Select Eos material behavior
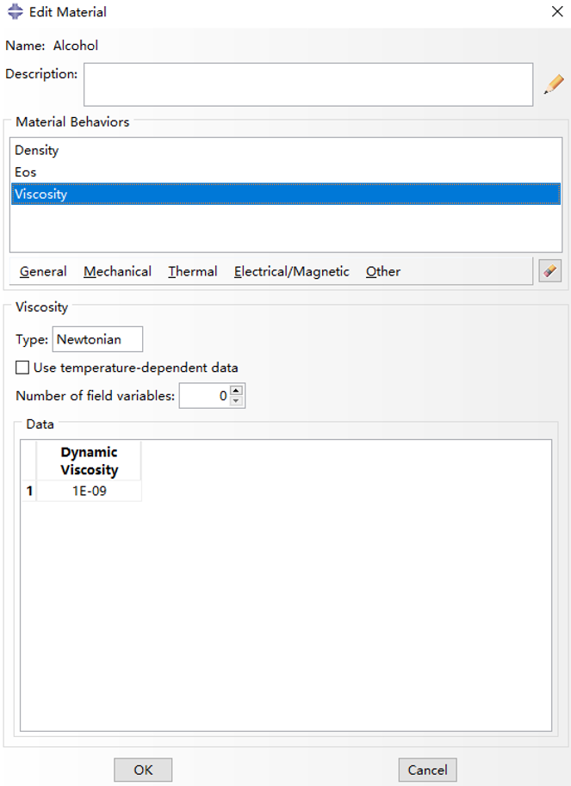 point(26,172)
